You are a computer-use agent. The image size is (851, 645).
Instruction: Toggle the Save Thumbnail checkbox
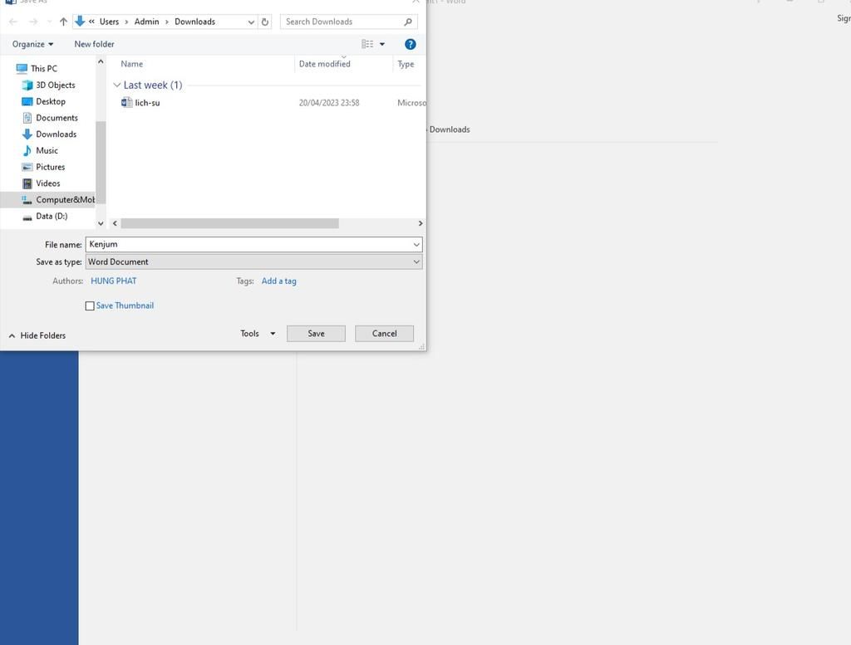pyautogui.click(x=90, y=306)
